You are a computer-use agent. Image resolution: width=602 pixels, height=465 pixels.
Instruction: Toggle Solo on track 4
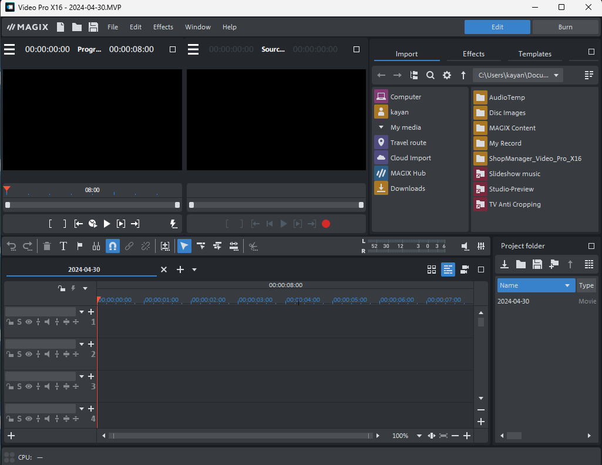19,419
